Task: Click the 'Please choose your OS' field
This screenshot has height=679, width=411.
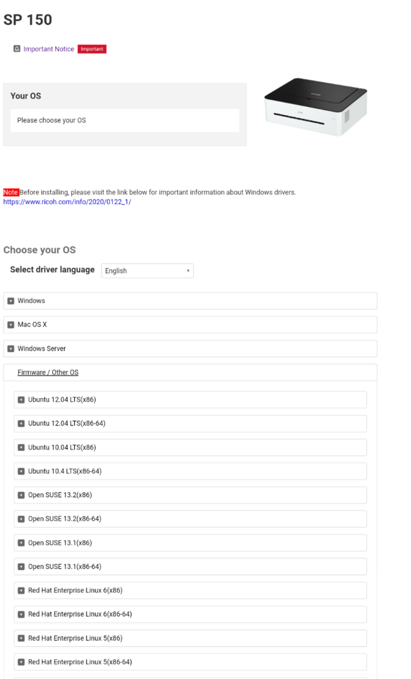Action: 125,120
